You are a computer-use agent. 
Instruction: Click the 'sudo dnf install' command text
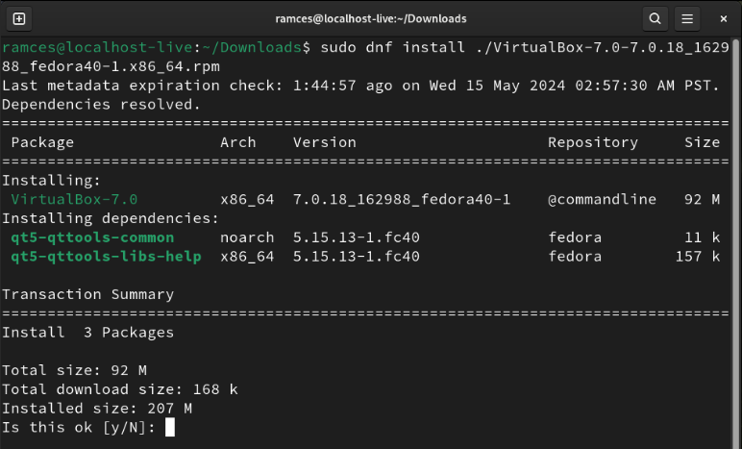click(393, 47)
